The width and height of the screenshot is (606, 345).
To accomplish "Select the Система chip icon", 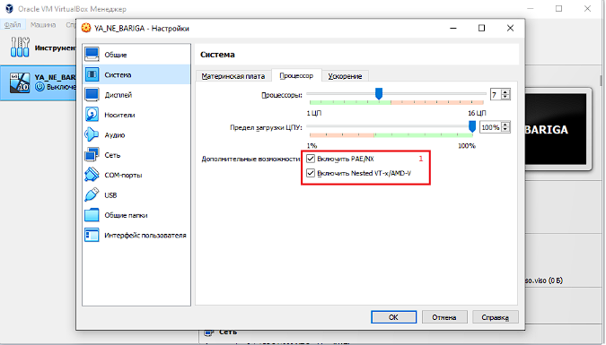I will [x=92, y=74].
